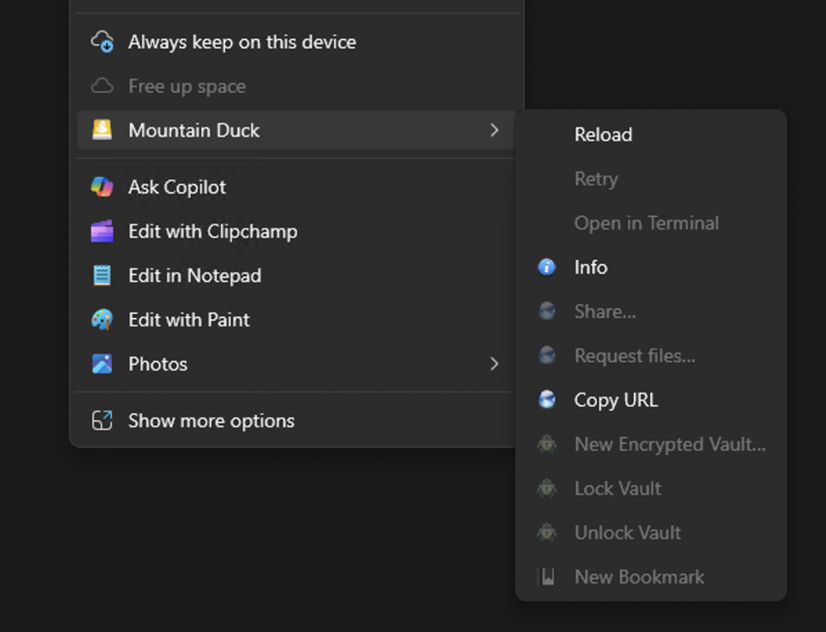Expand the Photos submenu chevron
The image size is (826, 632).
coord(494,364)
